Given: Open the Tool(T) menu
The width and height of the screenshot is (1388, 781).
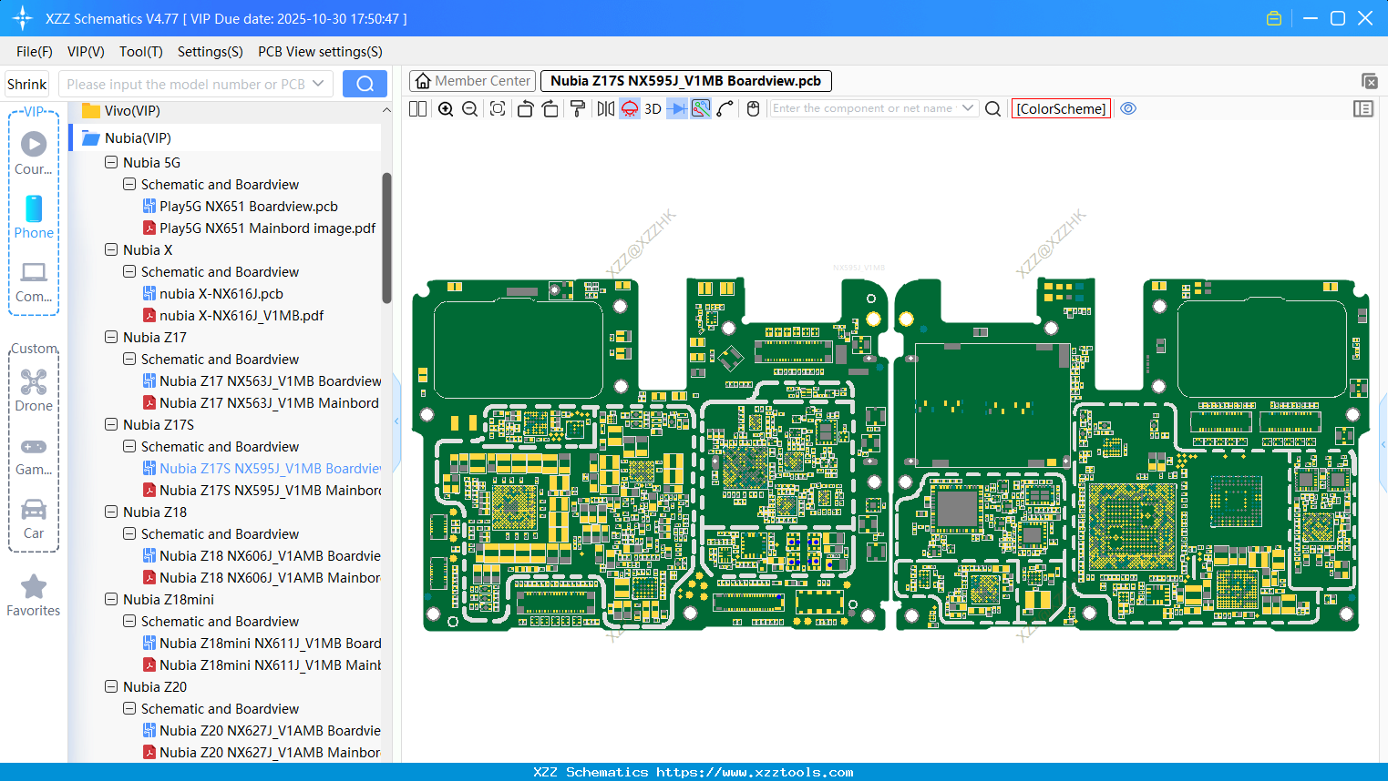Looking at the screenshot, I should click(140, 52).
